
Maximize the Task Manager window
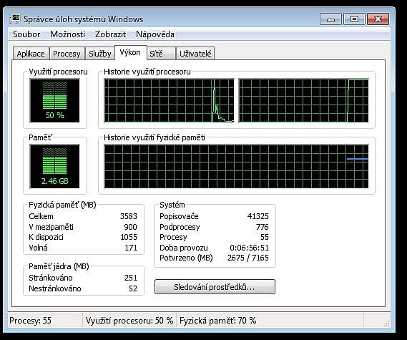(x=354, y=19)
